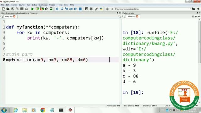Browse editor tabs icon beside kwarg.py

[x=2, y=17]
